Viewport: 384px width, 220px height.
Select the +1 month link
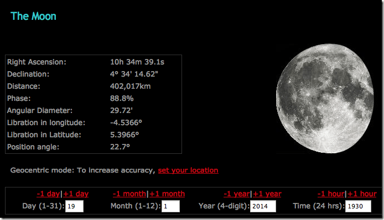(x=167, y=194)
